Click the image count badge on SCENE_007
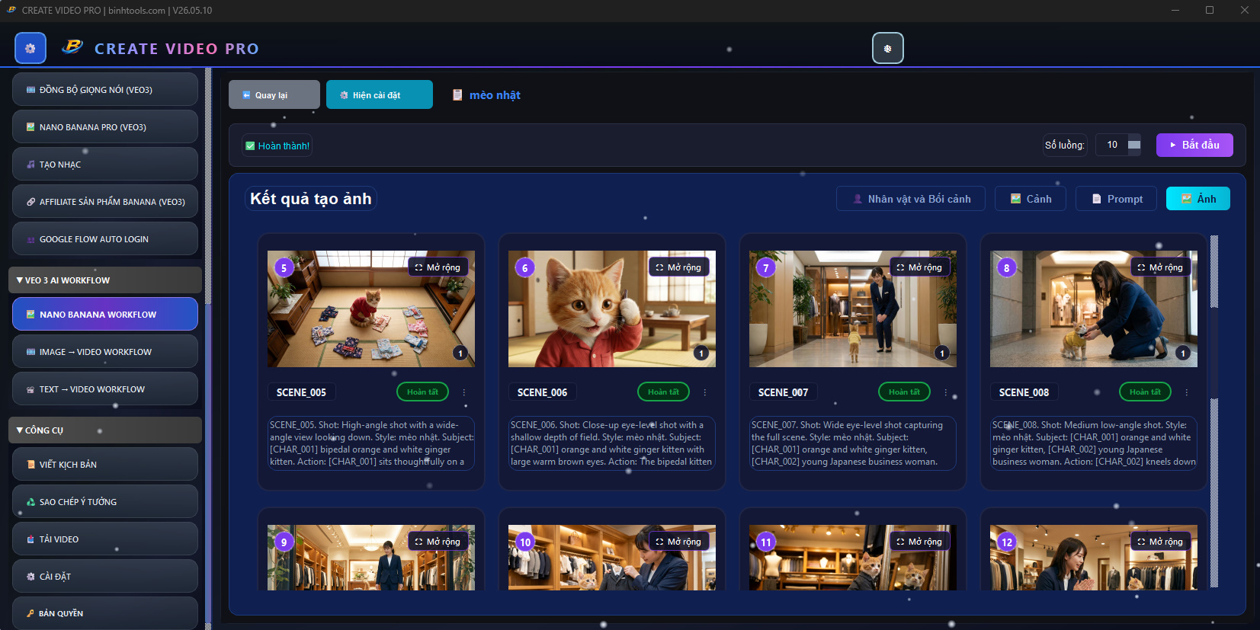The width and height of the screenshot is (1260, 630). [x=942, y=353]
